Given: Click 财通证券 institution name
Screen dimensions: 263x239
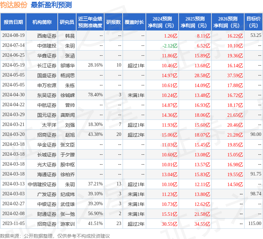Looking at the screenshot, I should [x=47, y=214].
